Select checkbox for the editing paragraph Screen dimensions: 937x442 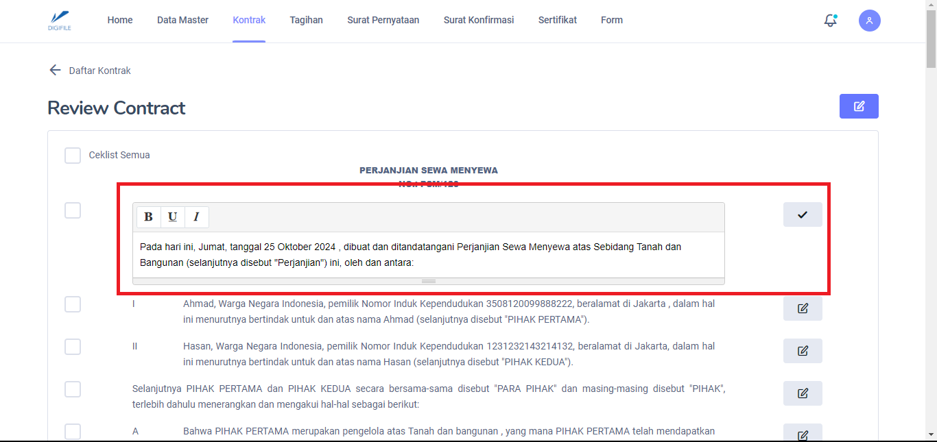73,210
